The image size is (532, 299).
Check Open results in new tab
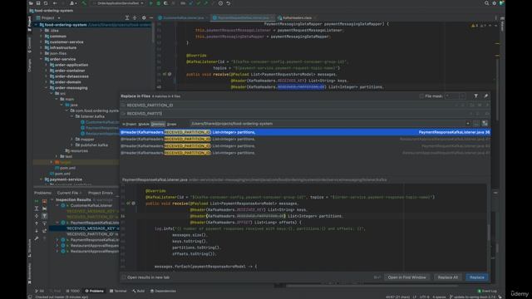(x=124, y=277)
